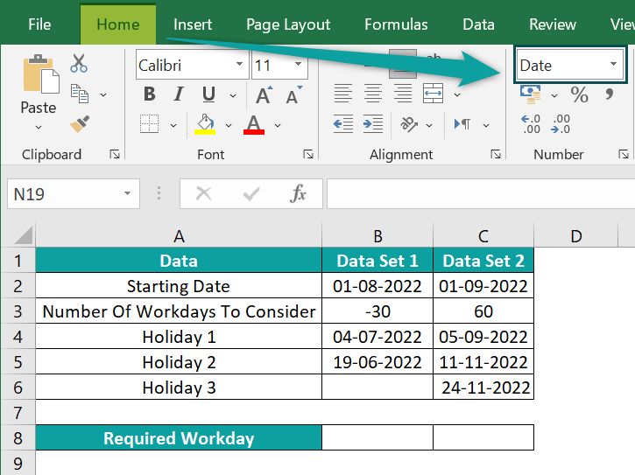Expand accounting format options arrow
Viewport: 635px width, 475px height.
click(x=554, y=96)
